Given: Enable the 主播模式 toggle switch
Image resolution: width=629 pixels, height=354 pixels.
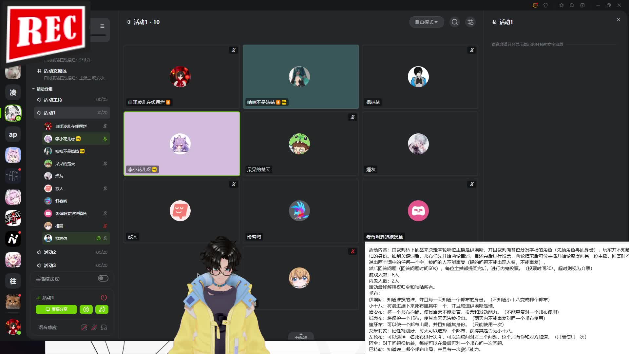Looking at the screenshot, I should pos(103,278).
